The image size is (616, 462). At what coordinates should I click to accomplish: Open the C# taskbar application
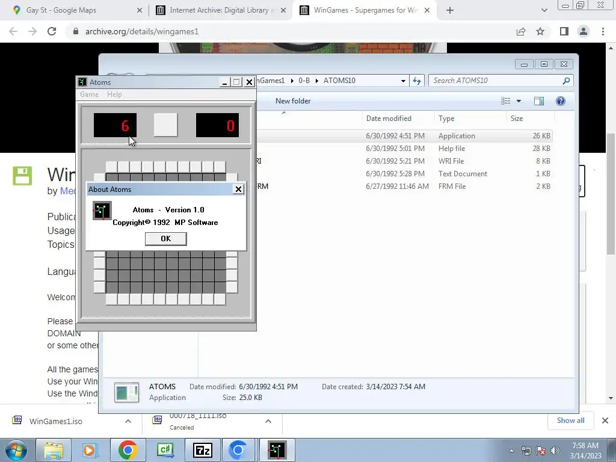tap(165, 450)
